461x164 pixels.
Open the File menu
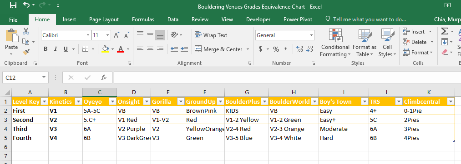click(13, 19)
